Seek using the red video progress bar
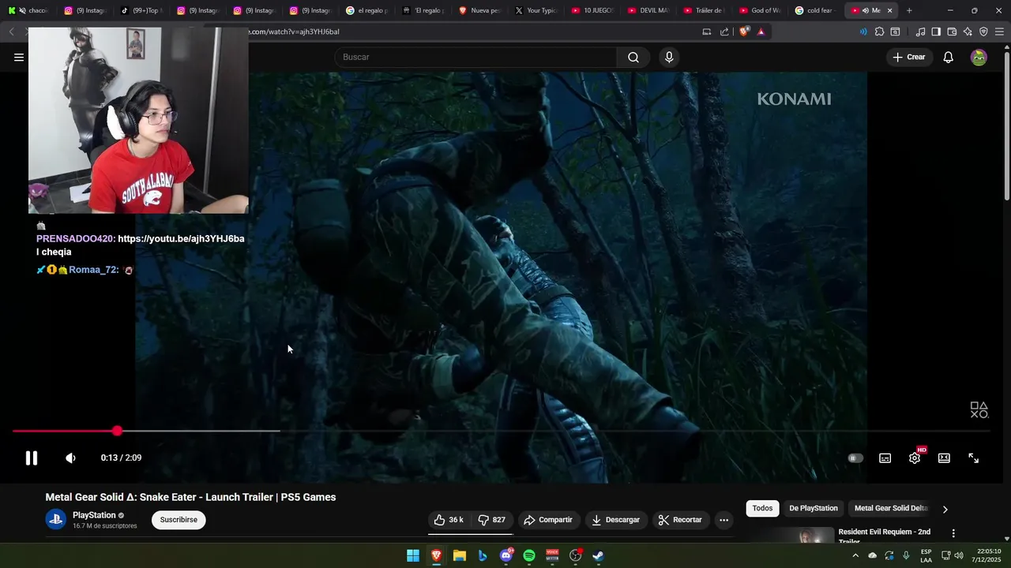Viewport: 1011px width, 568px height. coord(501,431)
